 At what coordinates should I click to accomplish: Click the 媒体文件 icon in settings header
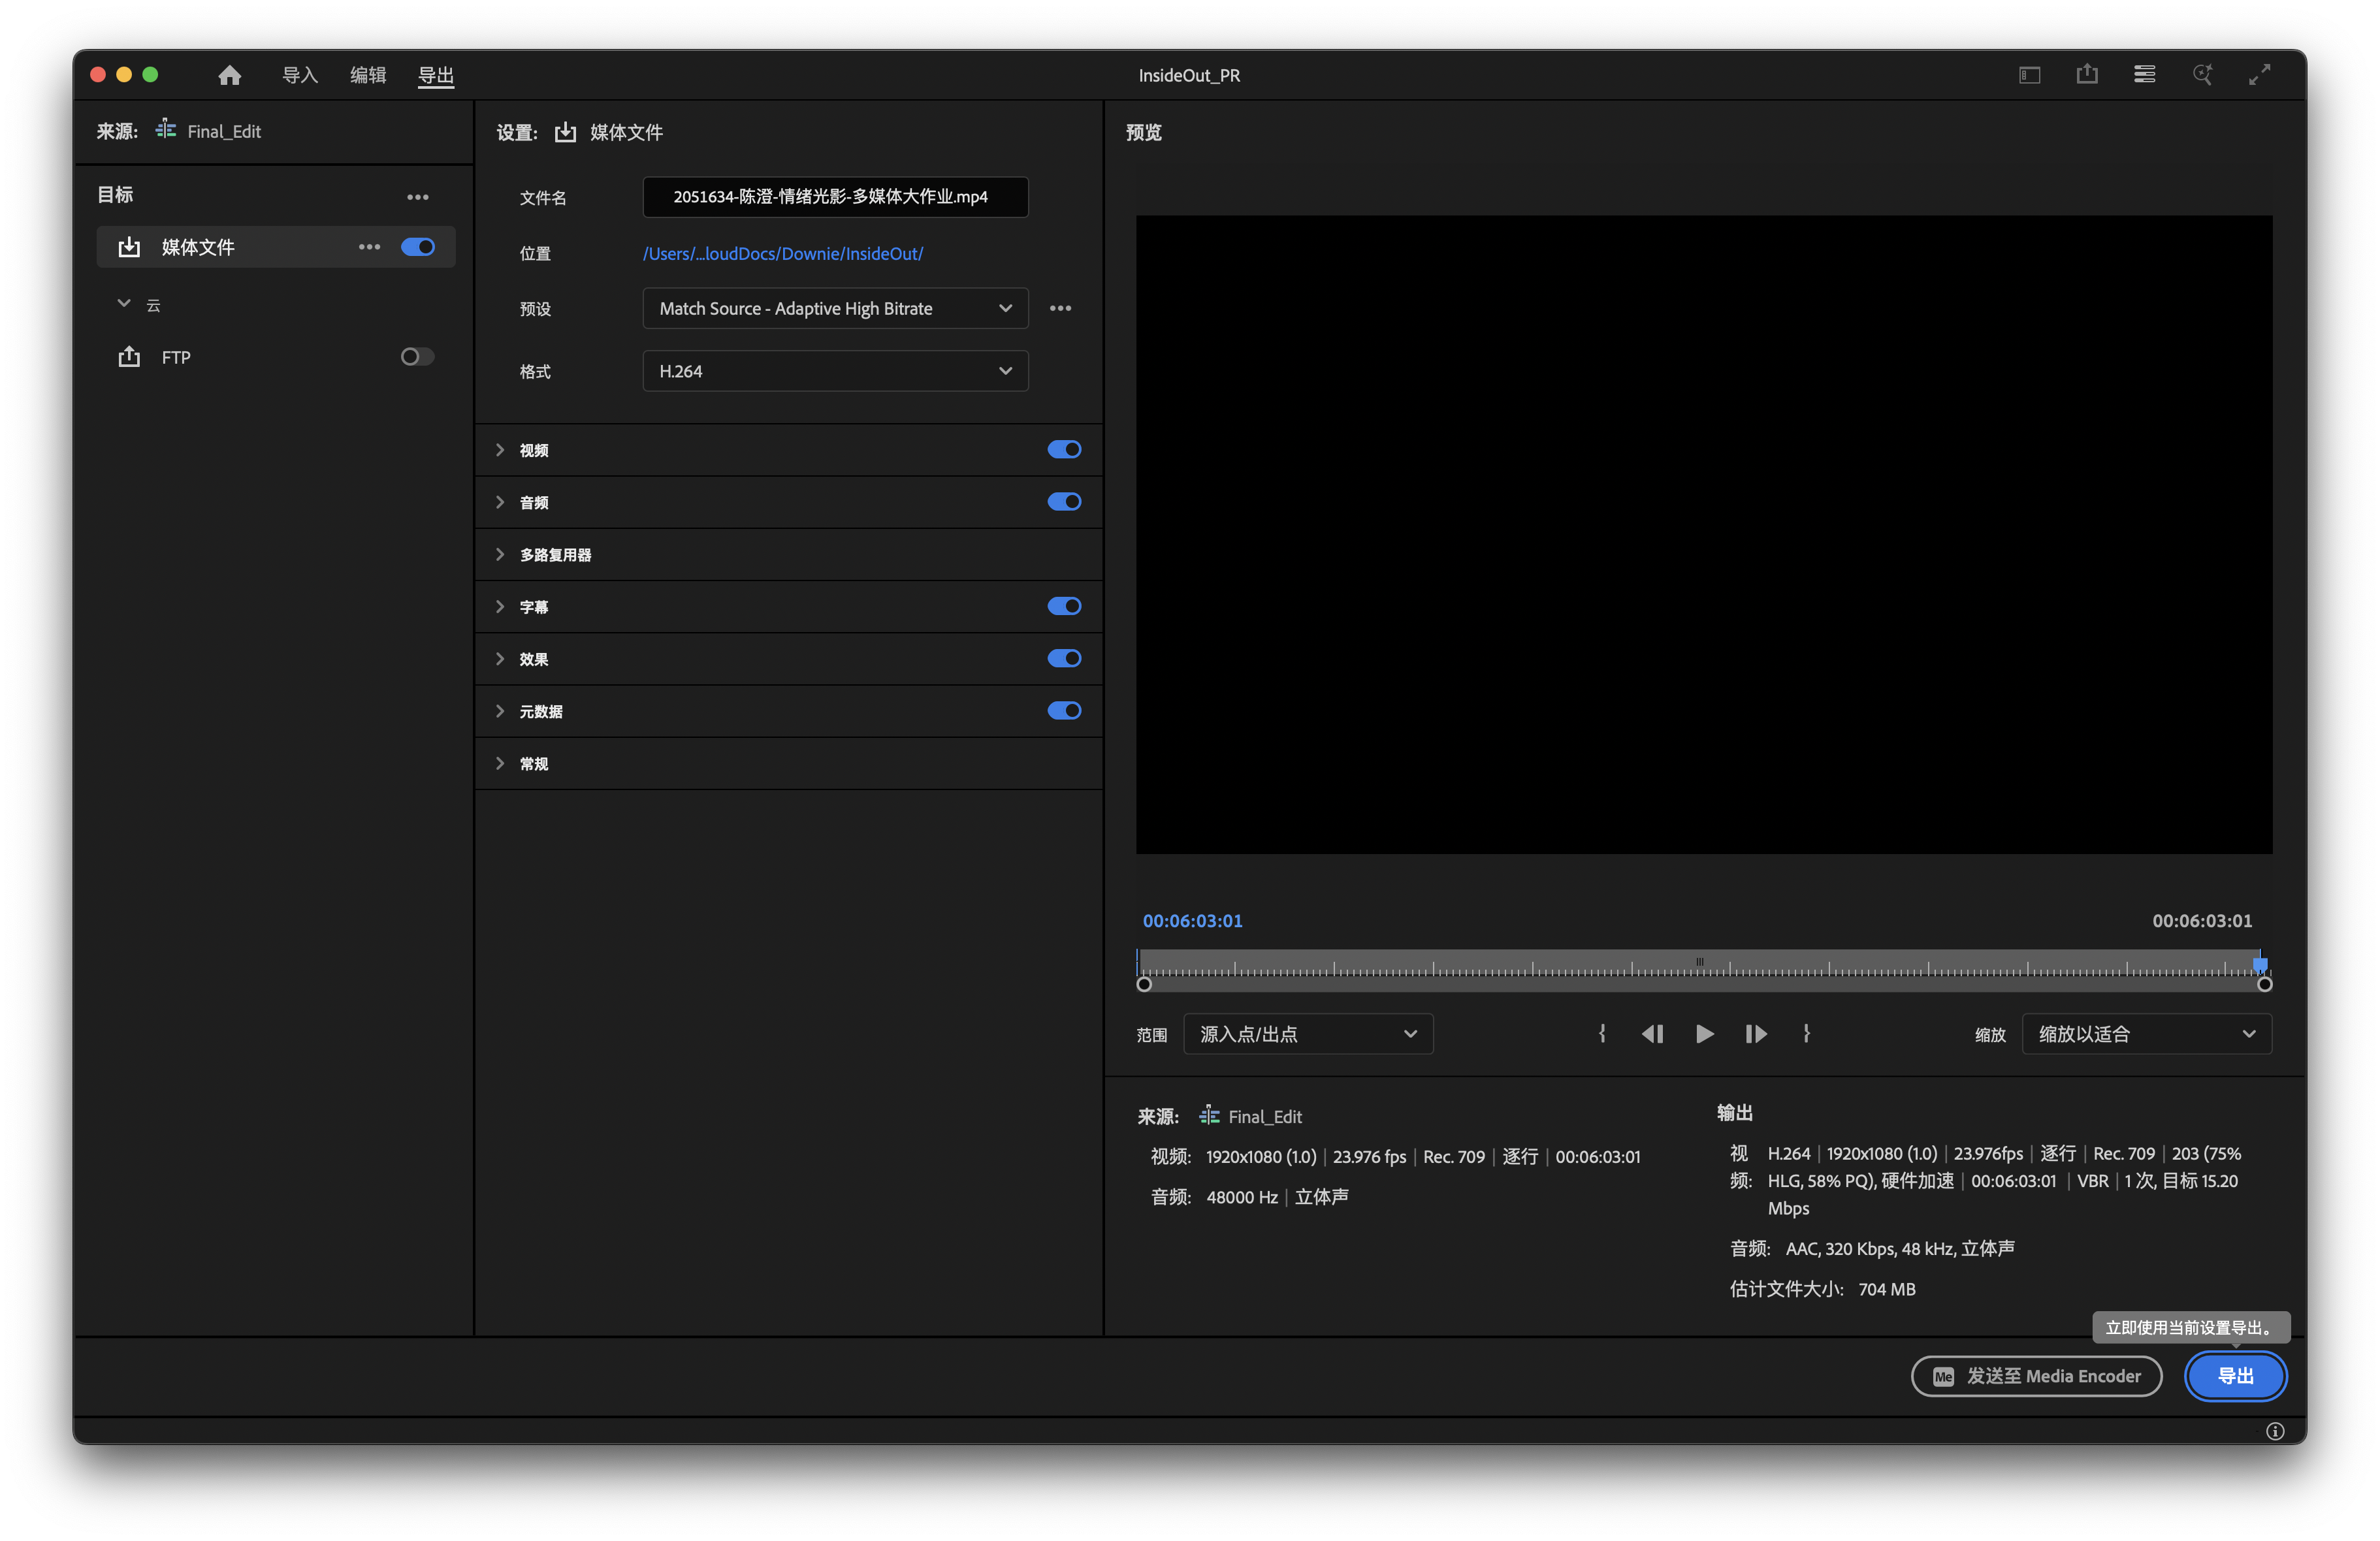tap(565, 132)
